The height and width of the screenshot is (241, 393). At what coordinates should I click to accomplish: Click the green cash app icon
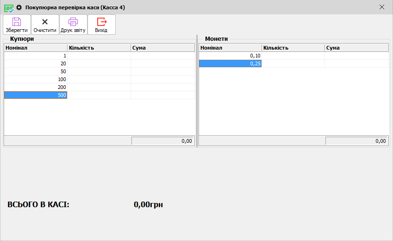coord(8,7)
